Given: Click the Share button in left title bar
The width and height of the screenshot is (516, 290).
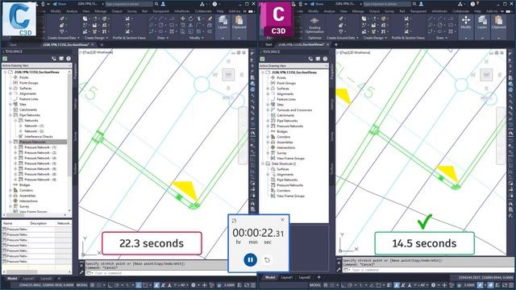Looking at the screenshot, I should 60,4.
